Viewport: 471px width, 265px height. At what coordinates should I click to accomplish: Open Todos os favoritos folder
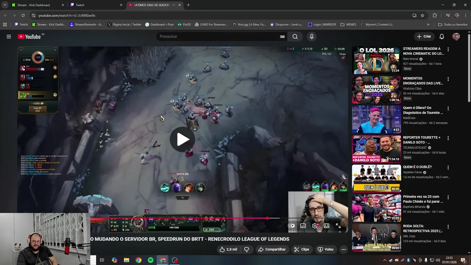(453, 25)
